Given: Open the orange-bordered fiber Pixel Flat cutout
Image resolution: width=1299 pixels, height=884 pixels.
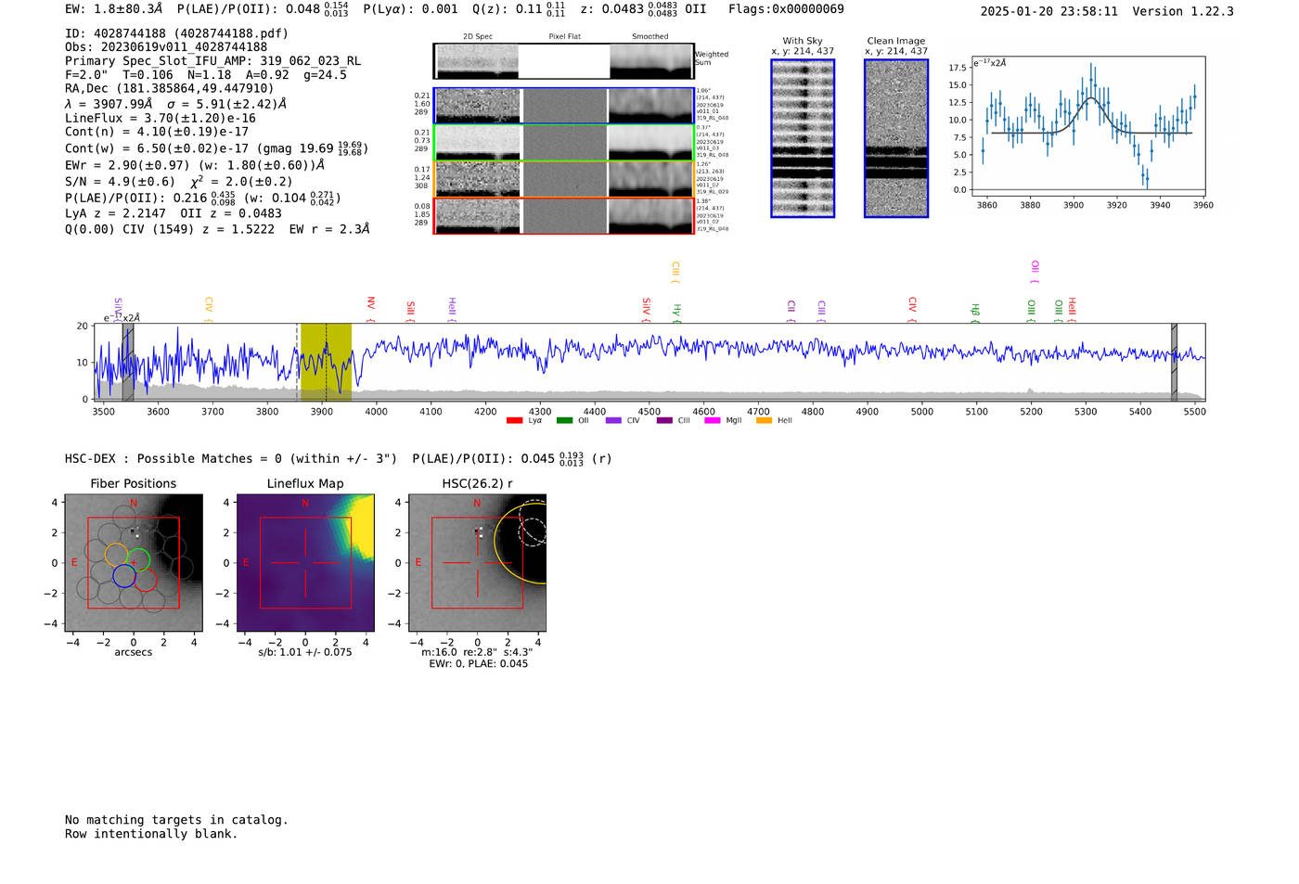Looking at the screenshot, I should [564, 179].
